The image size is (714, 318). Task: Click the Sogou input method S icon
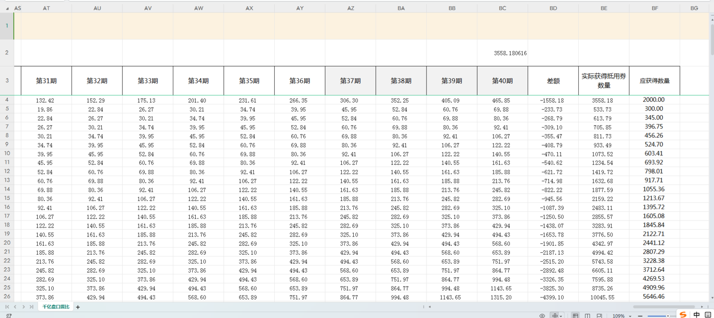click(683, 315)
